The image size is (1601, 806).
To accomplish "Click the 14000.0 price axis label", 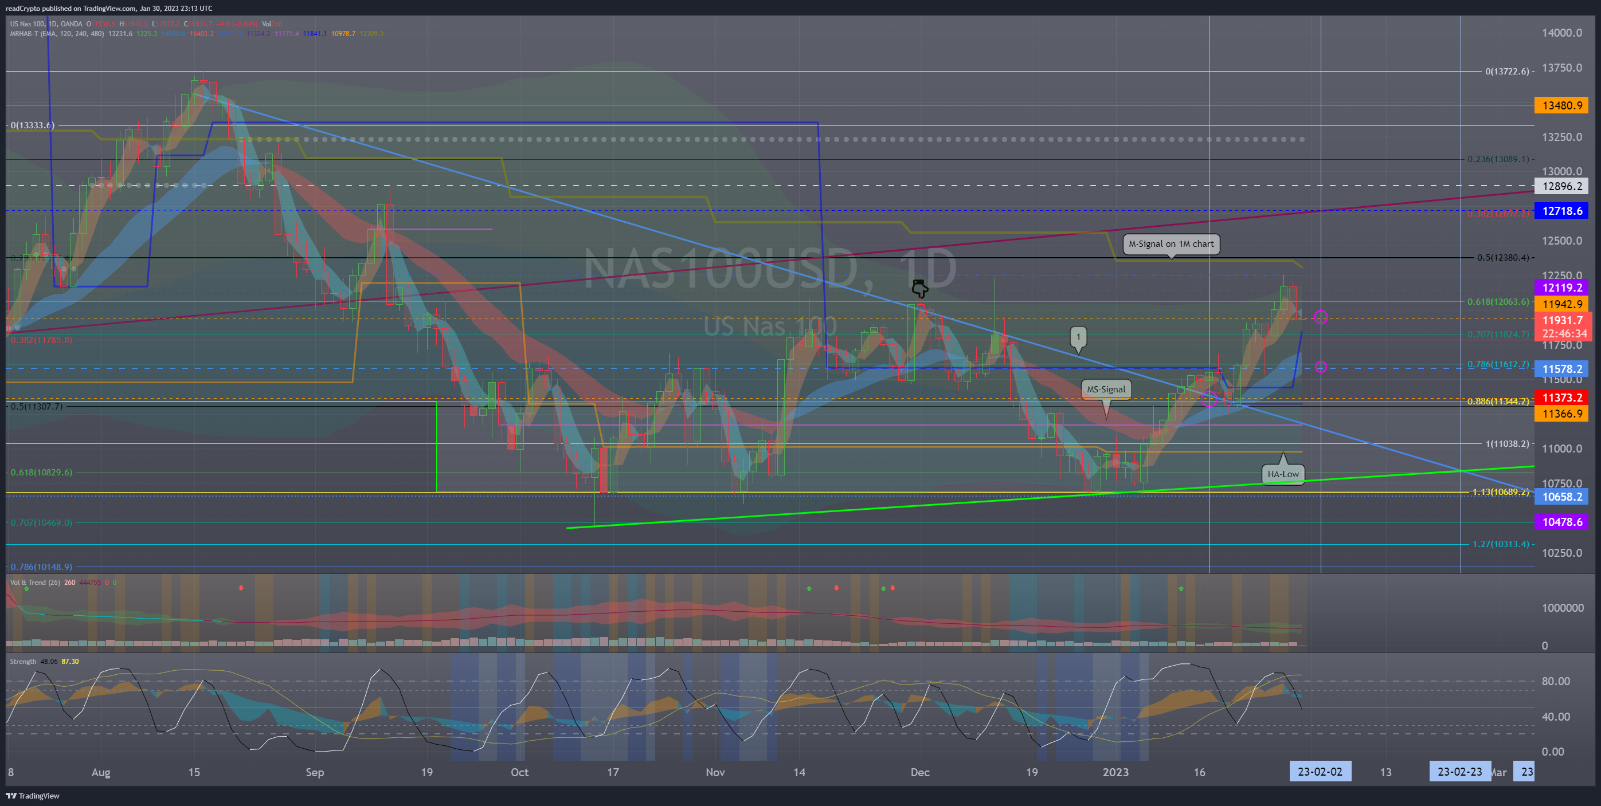I will [1562, 33].
